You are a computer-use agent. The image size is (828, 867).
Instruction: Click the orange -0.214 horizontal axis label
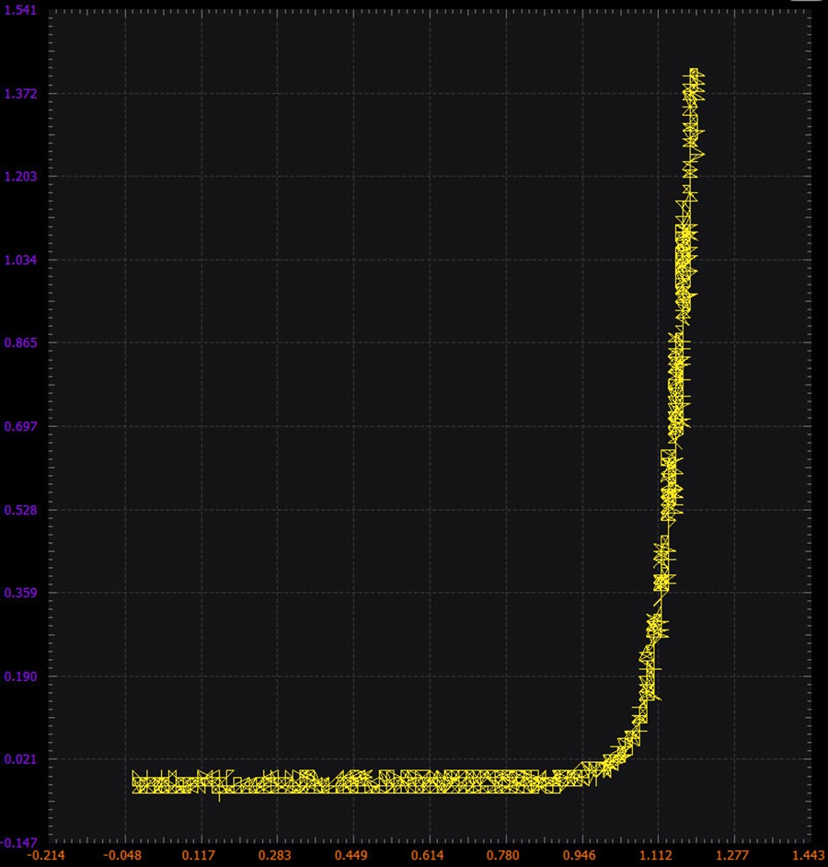coord(46,856)
